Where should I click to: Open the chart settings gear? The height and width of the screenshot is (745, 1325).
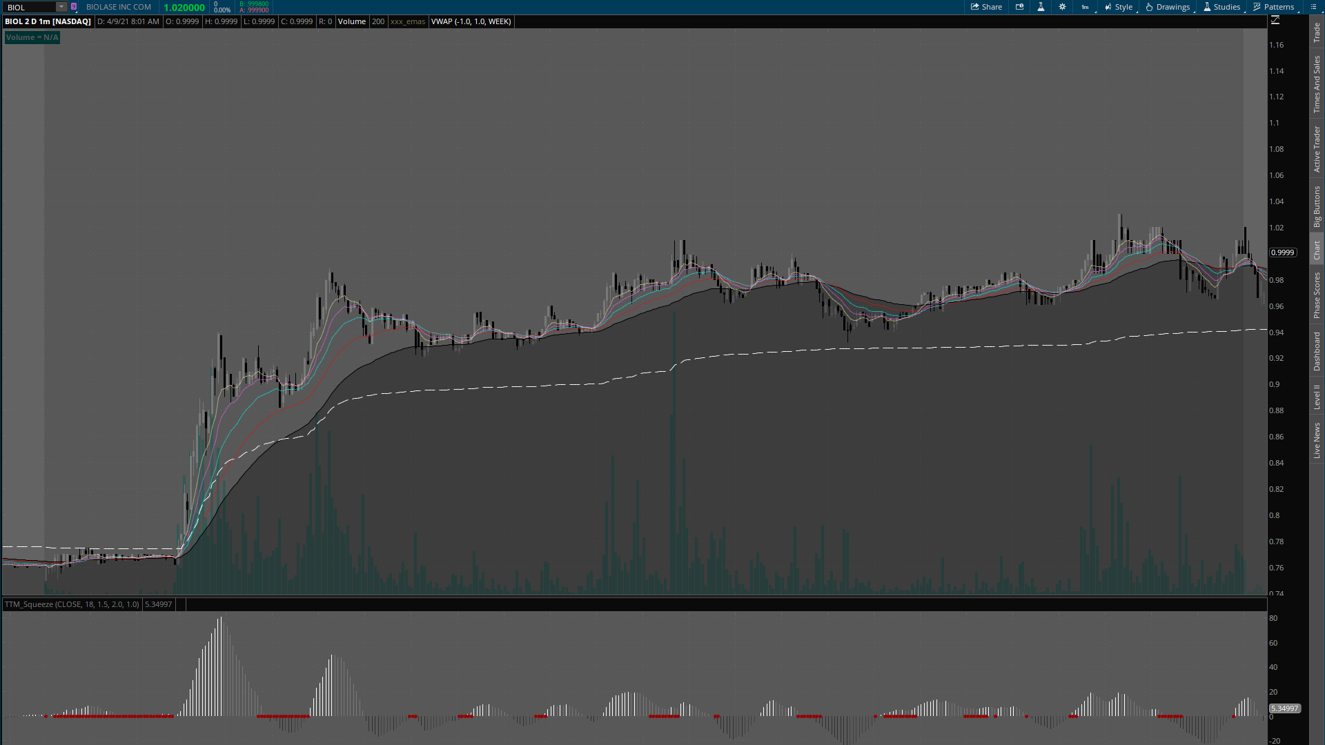point(1062,7)
